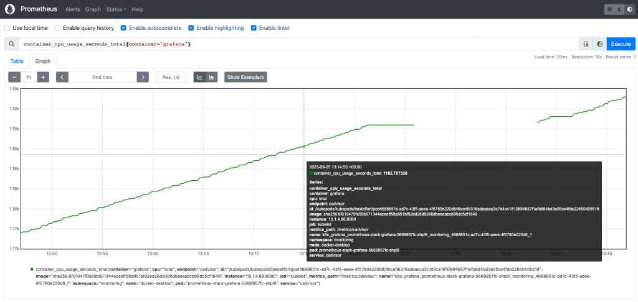
Task: Click the 'Load time: 20ms' text
Action: [551, 57]
